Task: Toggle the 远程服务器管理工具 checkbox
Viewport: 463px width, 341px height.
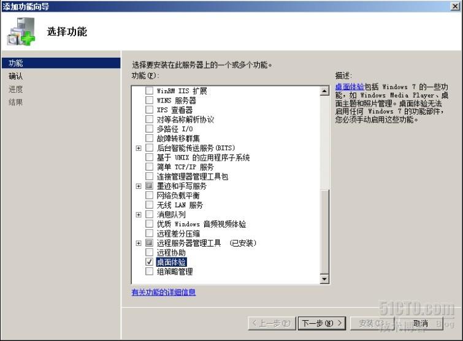Action: coord(150,243)
